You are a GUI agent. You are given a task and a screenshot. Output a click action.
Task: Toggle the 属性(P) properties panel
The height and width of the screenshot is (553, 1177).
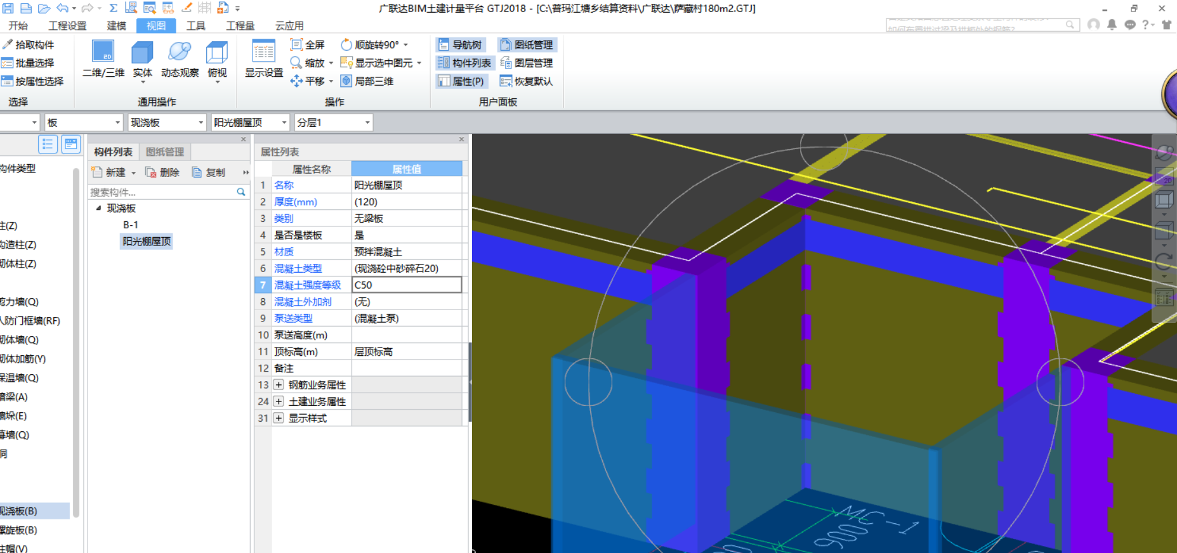461,81
